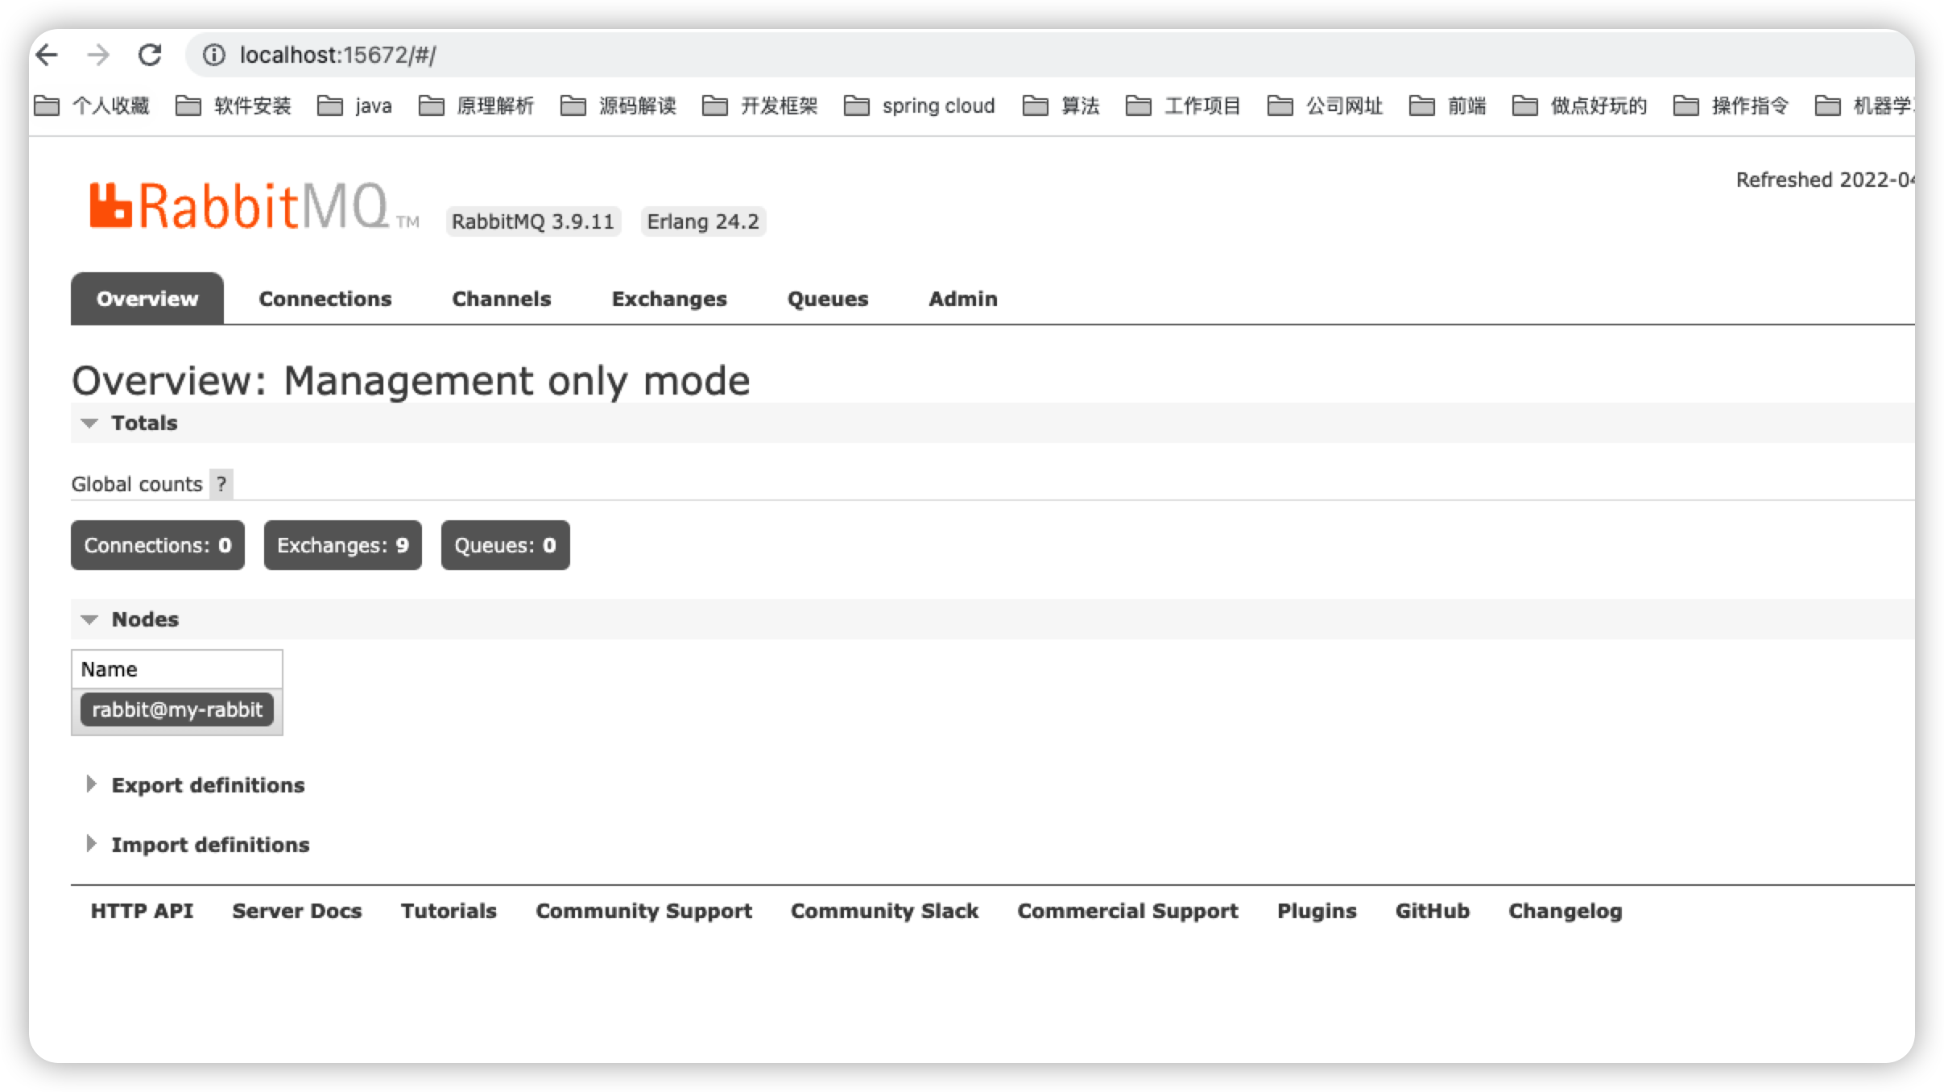Click the browser forward arrow icon
The width and height of the screenshot is (1944, 1092).
98,55
